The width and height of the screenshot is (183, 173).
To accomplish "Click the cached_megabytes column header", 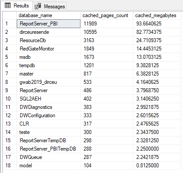I will (157, 15).
